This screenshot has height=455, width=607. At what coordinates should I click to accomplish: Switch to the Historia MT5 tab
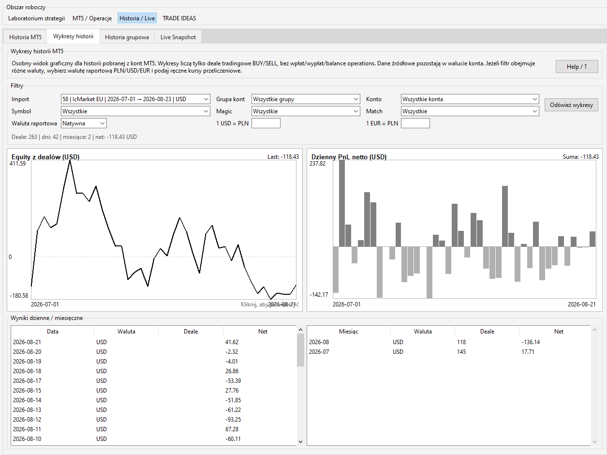coord(25,37)
